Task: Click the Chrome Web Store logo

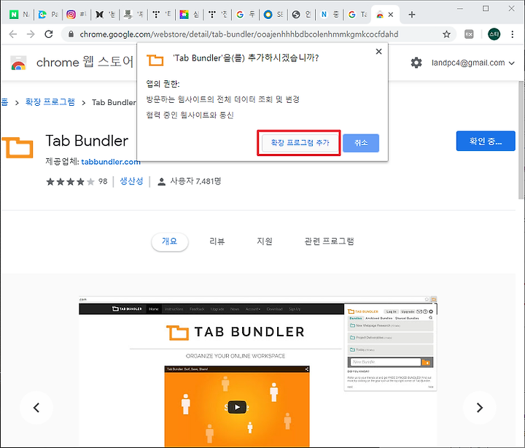Action: pos(18,63)
